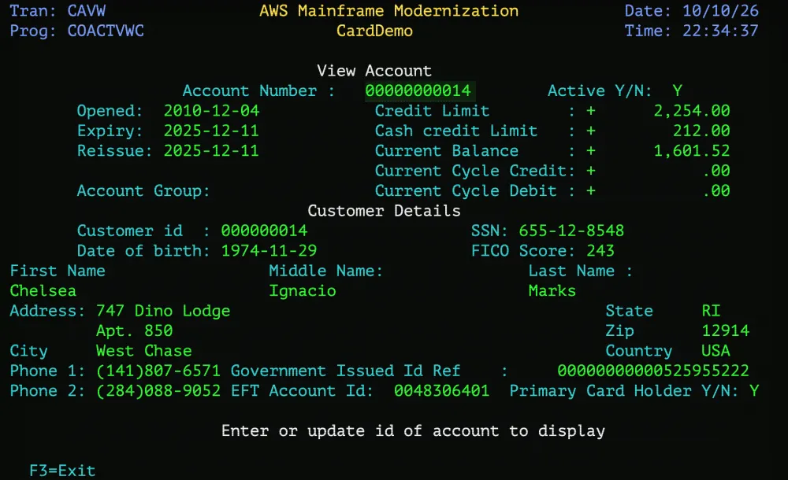This screenshot has height=480, width=788.
Task: Click the EFT Account Id label
Action: [x=302, y=390]
